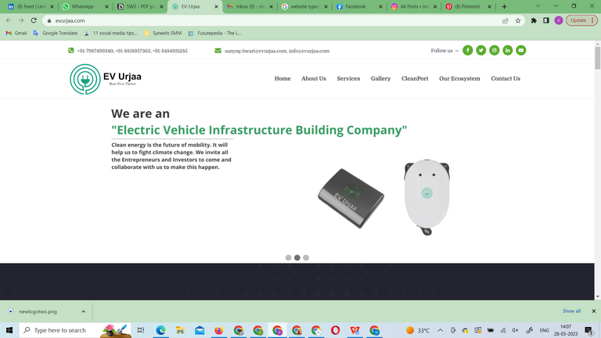Image resolution: width=601 pixels, height=338 pixels.
Task: Open the Our Ecosystem nav link
Action: (459, 78)
